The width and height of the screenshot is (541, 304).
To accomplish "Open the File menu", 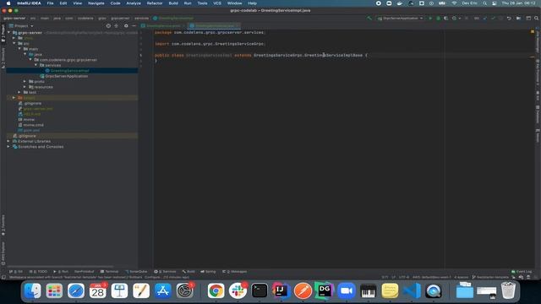I will click(51, 3).
